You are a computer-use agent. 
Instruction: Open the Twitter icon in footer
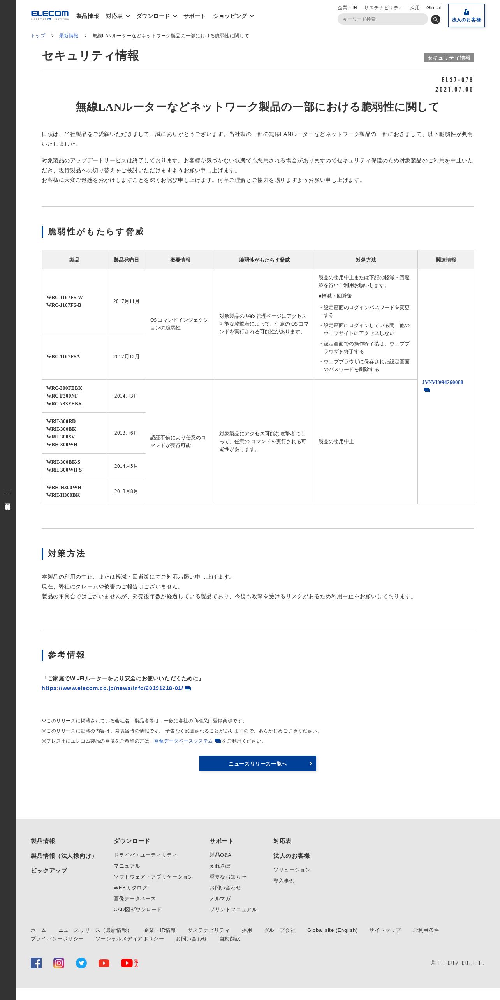pyautogui.click(x=81, y=963)
